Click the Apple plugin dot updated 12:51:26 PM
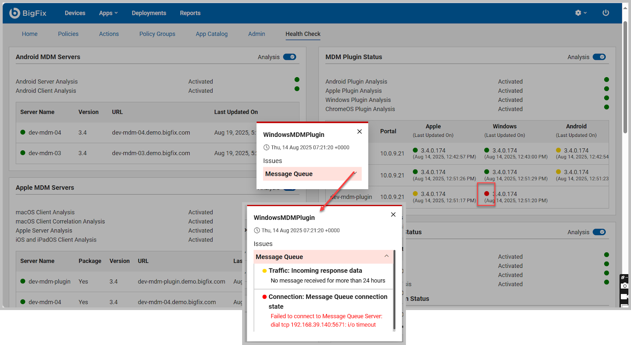The image size is (631, 345). pos(415,172)
